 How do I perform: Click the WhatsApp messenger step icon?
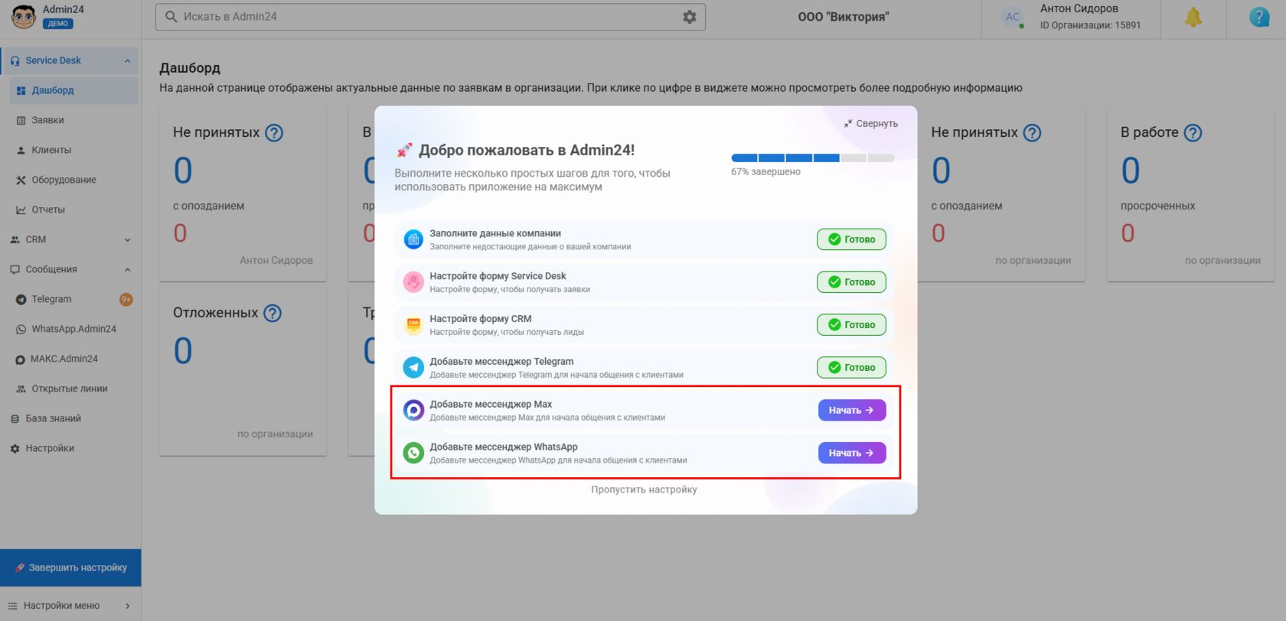click(x=413, y=454)
